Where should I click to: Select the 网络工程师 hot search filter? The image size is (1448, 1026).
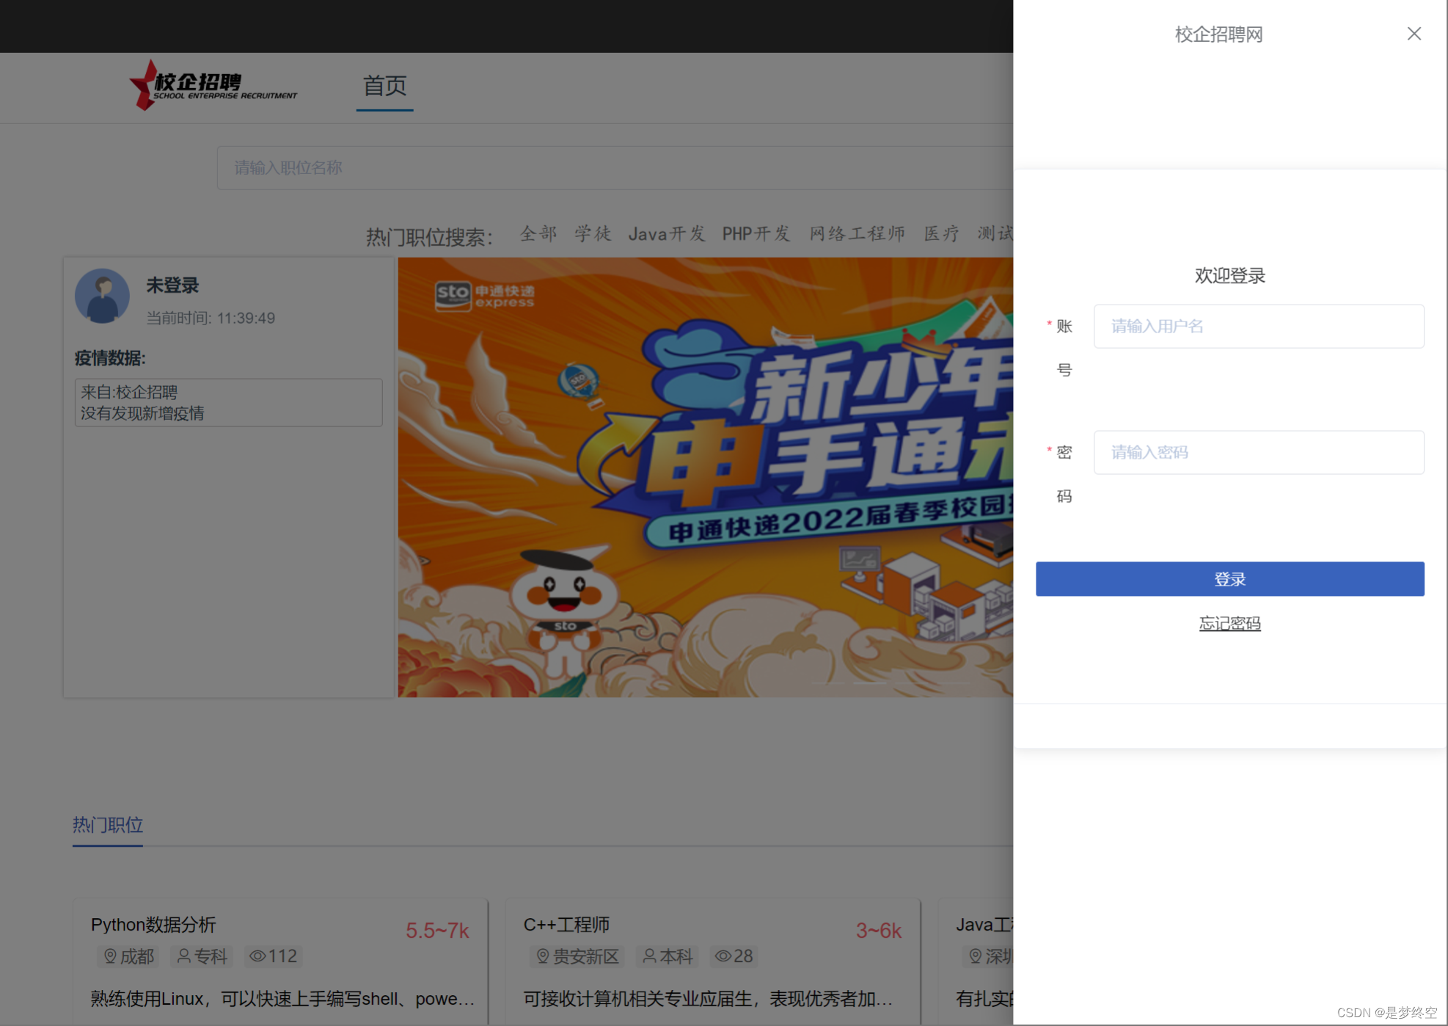click(x=857, y=233)
